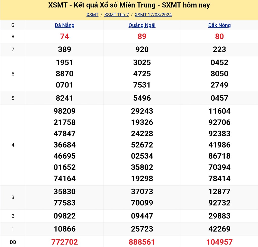258x247 pixels.
Task: Open the XSMT 17/08/2024 date link
Action: [153, 15]
